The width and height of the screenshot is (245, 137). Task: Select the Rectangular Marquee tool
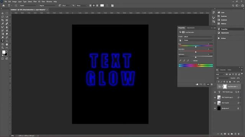[x=7, y=13]
